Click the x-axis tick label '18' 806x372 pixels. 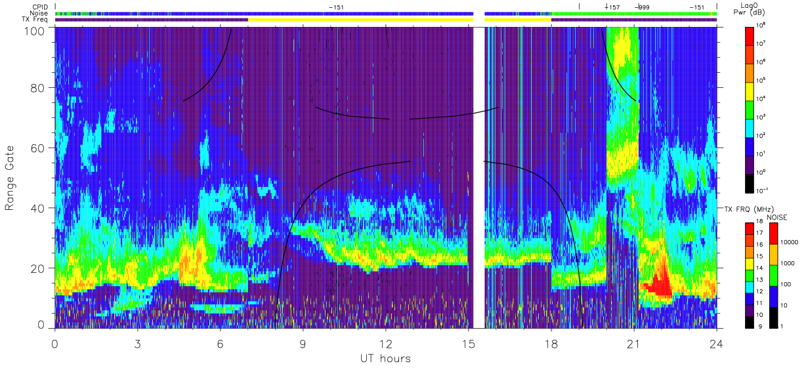[551, 343]
